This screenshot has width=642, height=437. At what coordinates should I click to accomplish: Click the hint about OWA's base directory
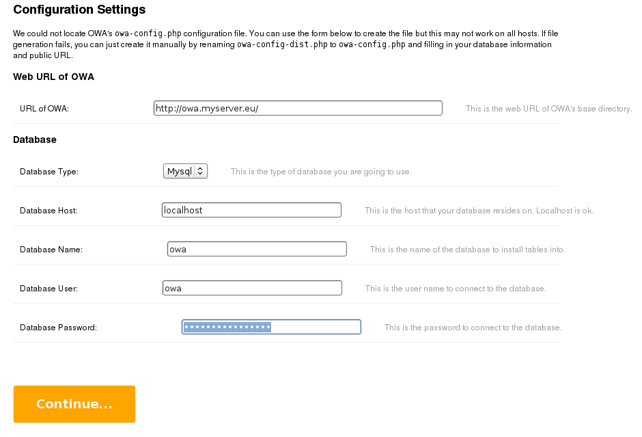tap(548, 109)
